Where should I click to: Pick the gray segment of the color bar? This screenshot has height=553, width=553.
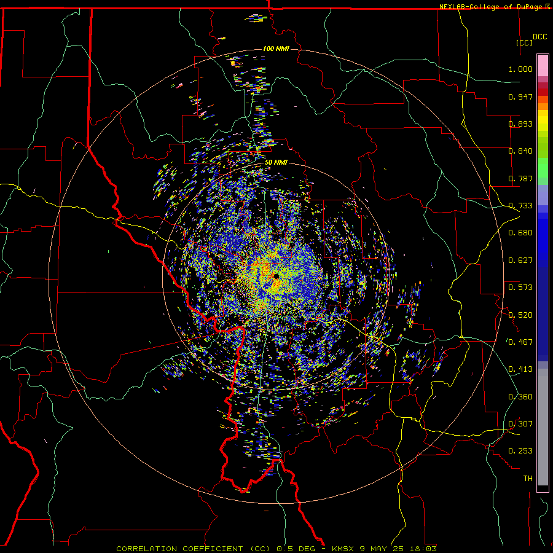click(x=543, y=427)
